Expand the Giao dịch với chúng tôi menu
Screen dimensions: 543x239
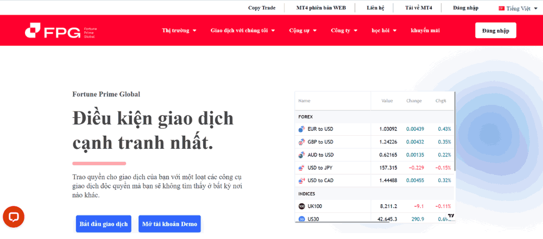click(243, 30)
